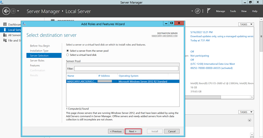Open the navigation history dropdown arrow
Image resolution: width=263 pixels, height=138 pixels.
[18, 11]
